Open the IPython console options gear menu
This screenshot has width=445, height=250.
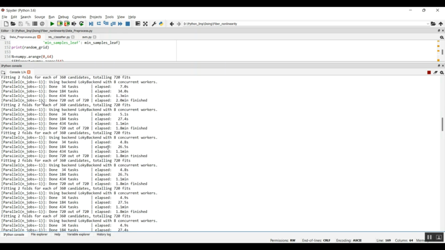coord(442,73)
